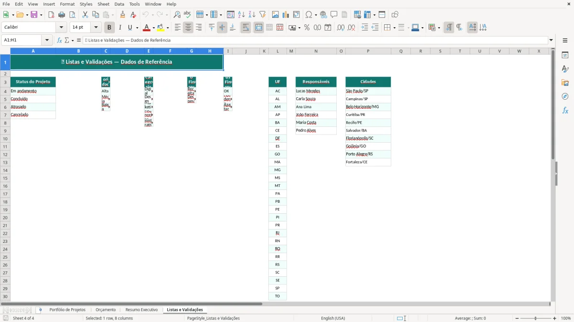Click the zoom slider in the status bar
The image size is (574, 322).
point(535,318)
